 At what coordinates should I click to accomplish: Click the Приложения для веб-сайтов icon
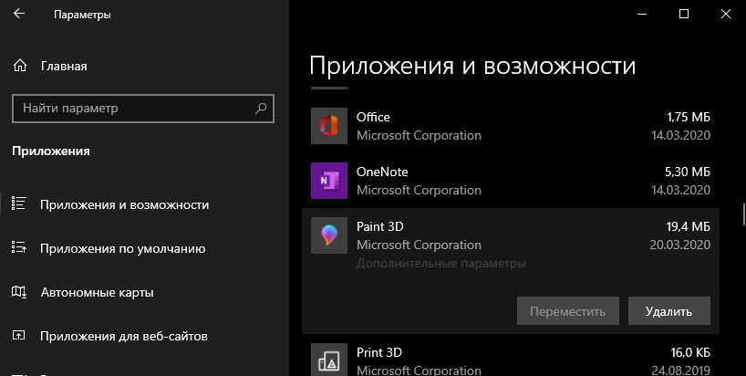(x=18, y=335)
